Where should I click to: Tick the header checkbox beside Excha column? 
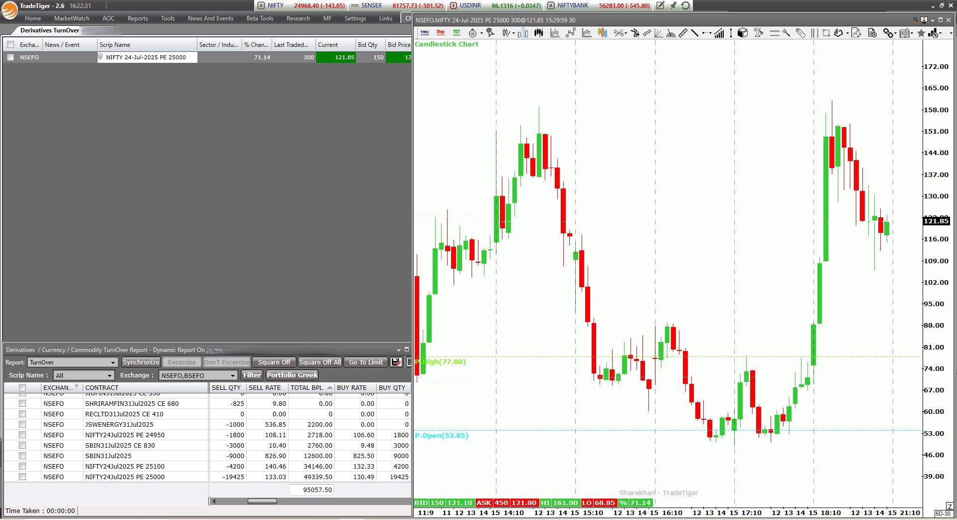10,44
